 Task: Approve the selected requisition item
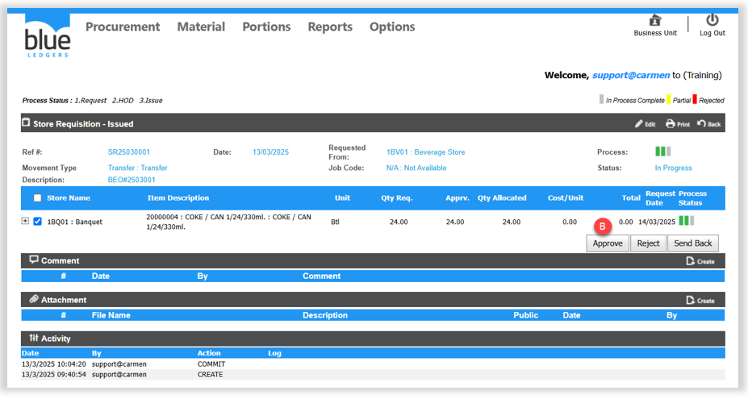(608, 243)
